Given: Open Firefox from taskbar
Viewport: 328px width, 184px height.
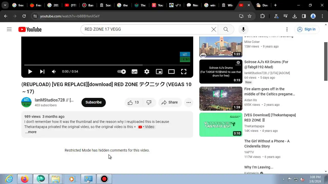Looking at the screenshot, I should 25,179.
